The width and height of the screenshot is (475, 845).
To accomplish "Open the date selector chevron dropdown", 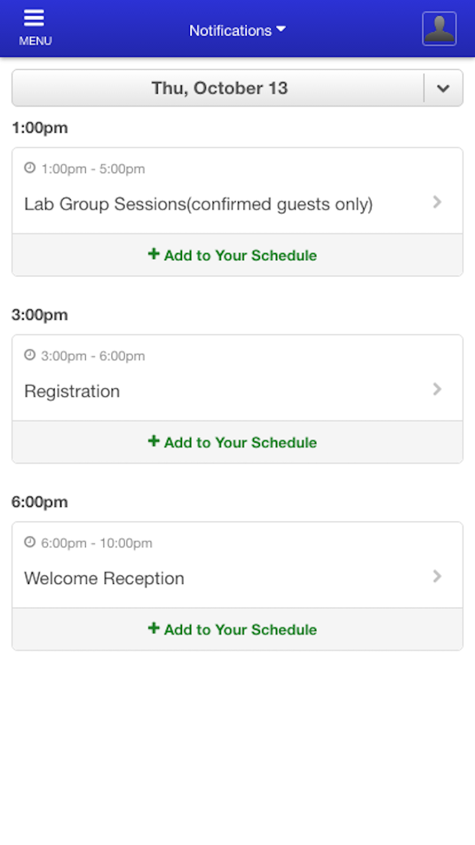I will 443,88.
